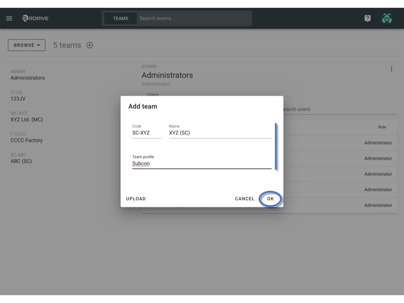Click the Search users field

pyautogui.click(x=340, y=109)
